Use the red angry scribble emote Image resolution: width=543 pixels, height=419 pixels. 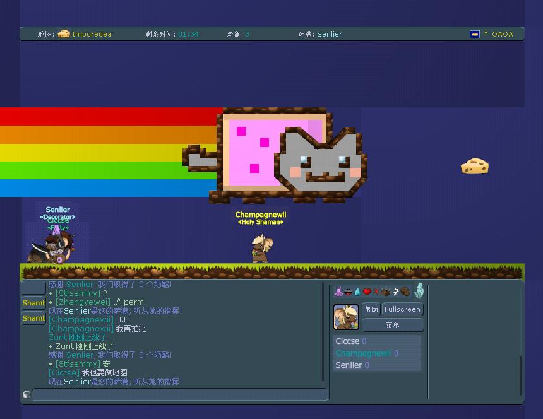[376, 292]
